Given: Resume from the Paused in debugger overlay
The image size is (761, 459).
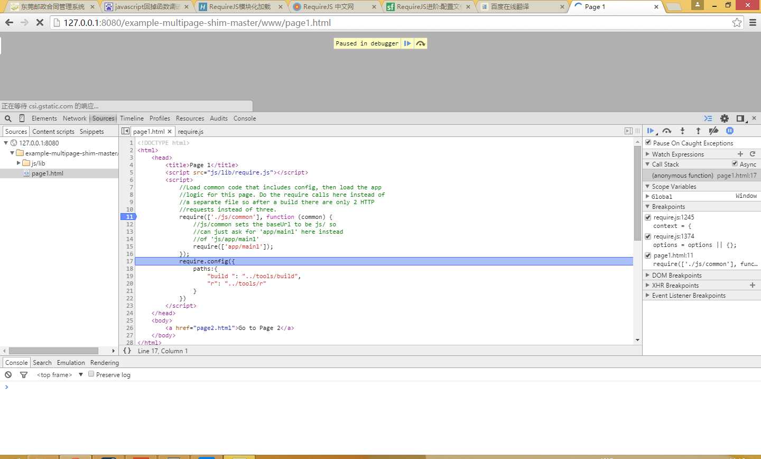Looking at the screenshot, I should point(407,43).
